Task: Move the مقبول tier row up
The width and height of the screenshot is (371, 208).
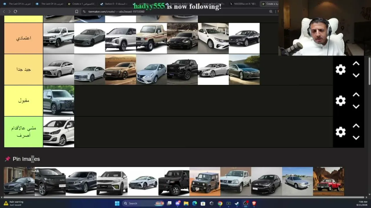Action: [x=356, y=95]
